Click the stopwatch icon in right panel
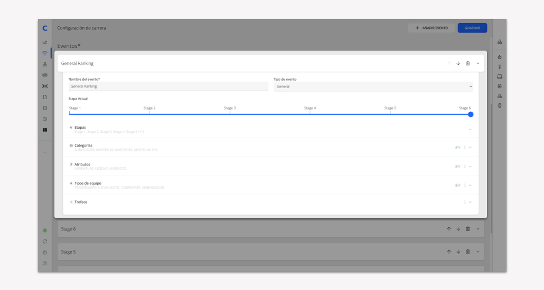 click(500, 57)
